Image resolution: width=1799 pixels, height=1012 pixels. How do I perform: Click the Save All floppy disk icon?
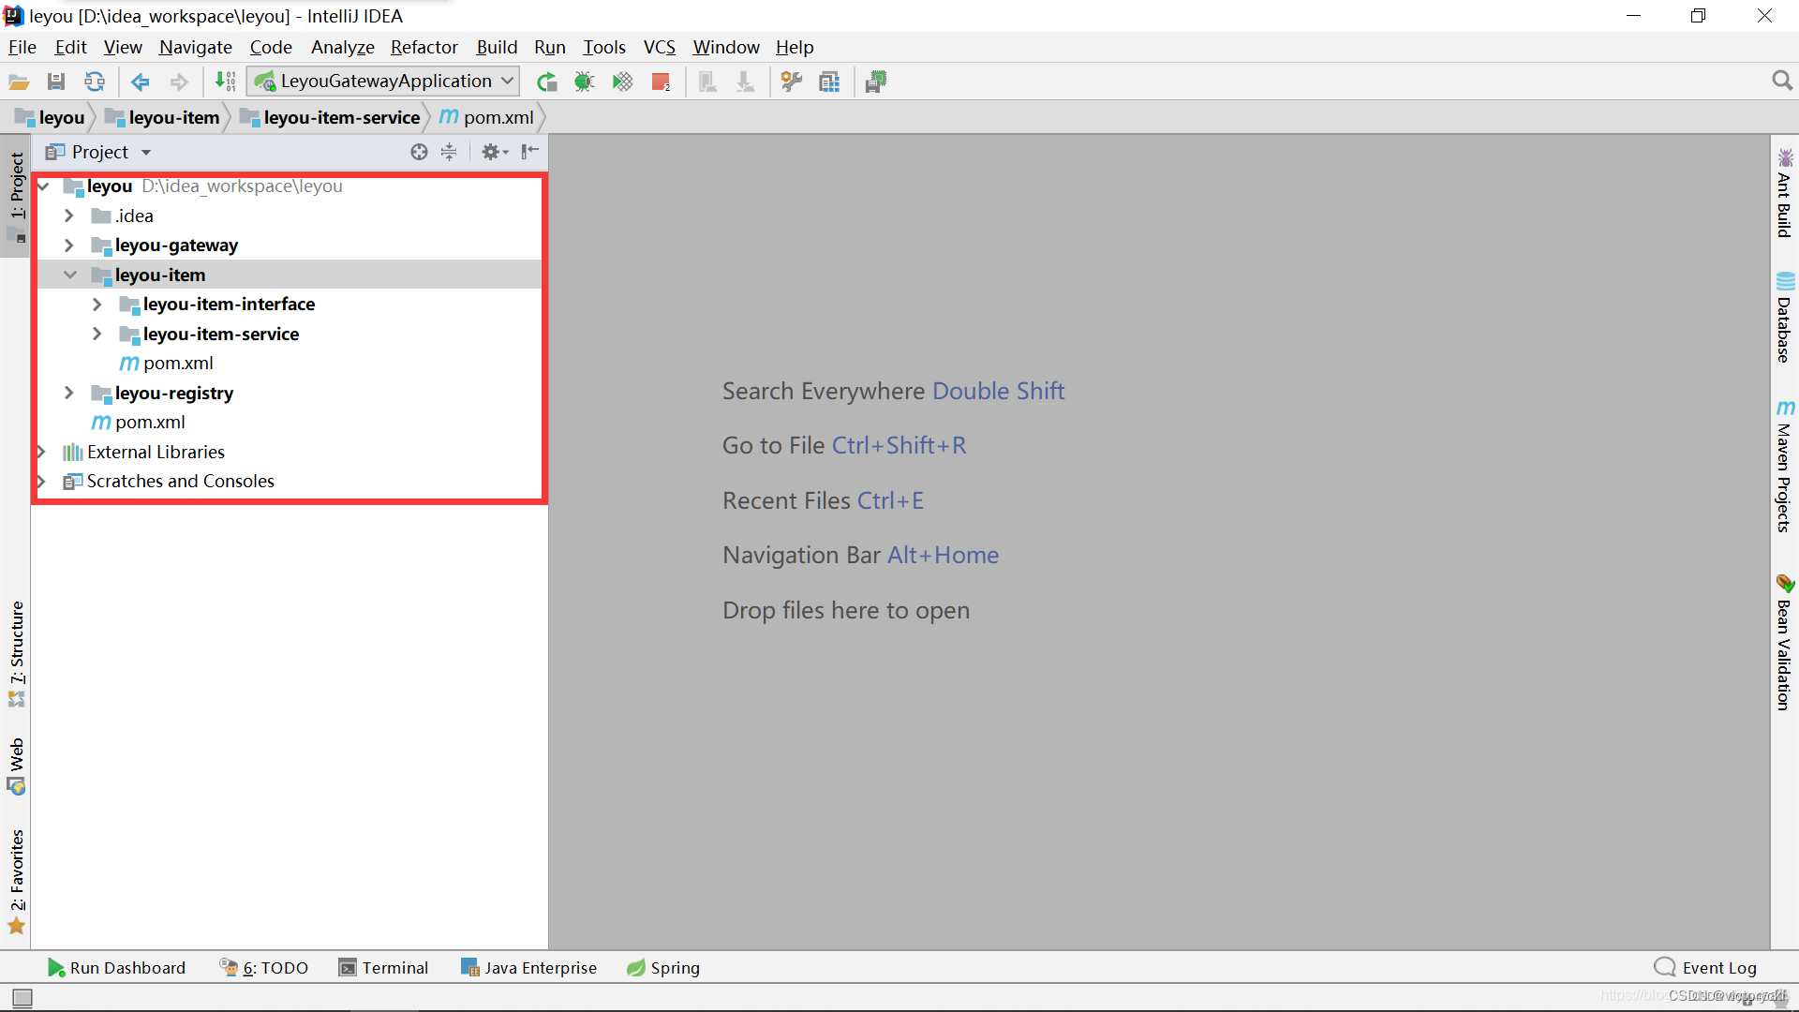tap(56, 82)
